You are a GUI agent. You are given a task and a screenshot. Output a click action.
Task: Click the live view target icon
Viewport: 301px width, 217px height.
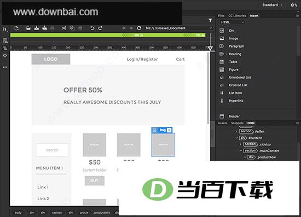pyautogui.click(x=5, y=56)
